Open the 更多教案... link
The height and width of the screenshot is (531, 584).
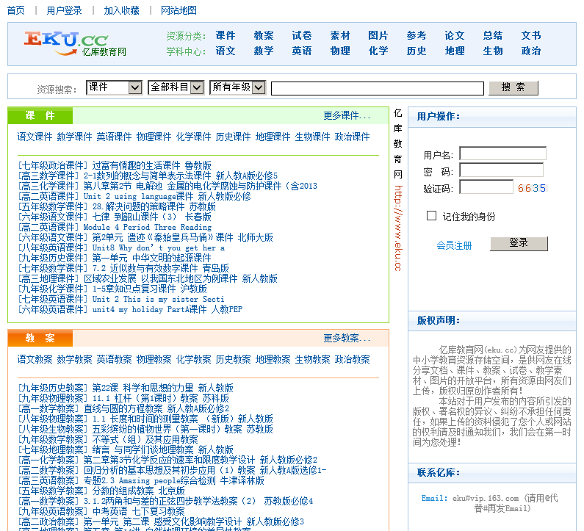tap(347, 338)
